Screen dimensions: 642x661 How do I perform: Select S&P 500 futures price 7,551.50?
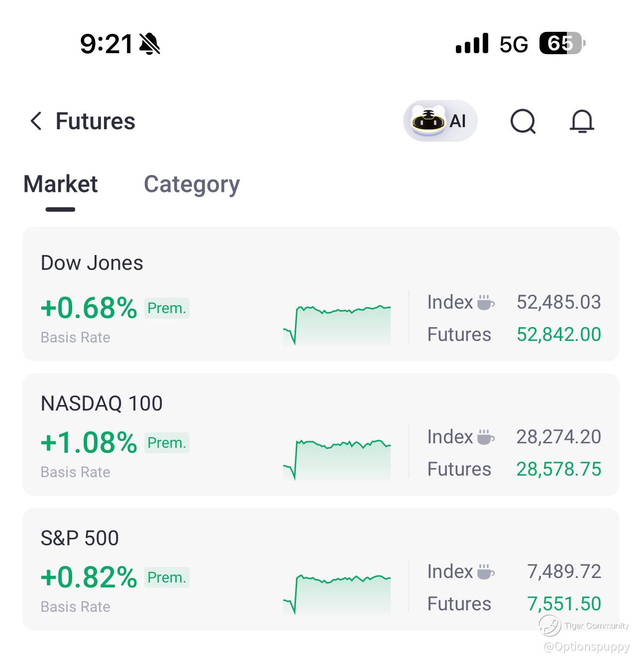[x=564, y=604]
